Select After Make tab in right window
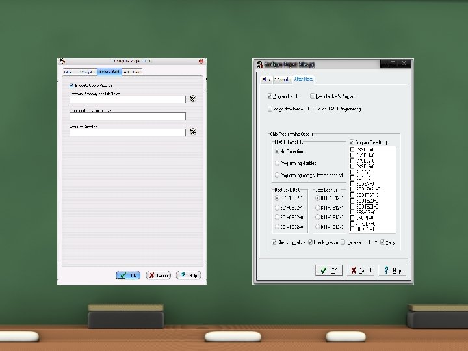Image resolution: width=468 pixels, height=351 pixels. tap(304, 79)
